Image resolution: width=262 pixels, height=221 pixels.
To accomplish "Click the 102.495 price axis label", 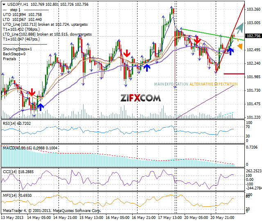I will tap(253, 50).
